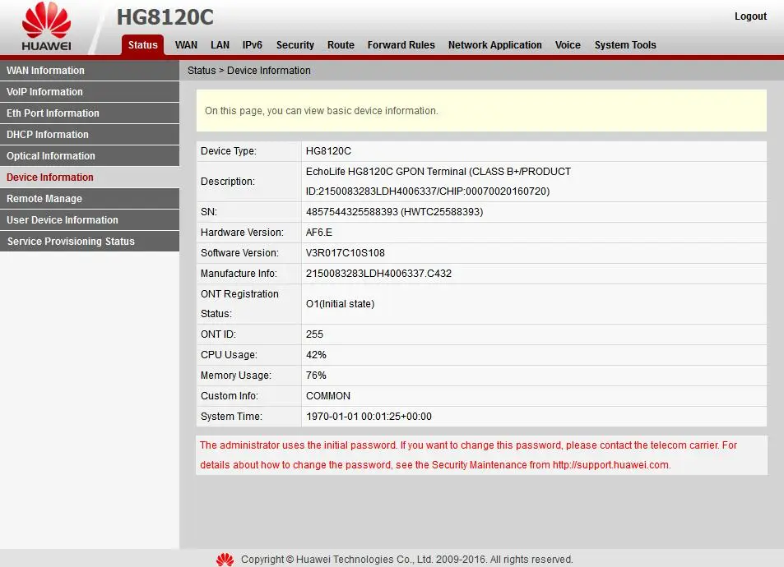The height and width of the screenshot is (567, 784).
Task: Click the Device Type value HG8120C
Action: 328,151
